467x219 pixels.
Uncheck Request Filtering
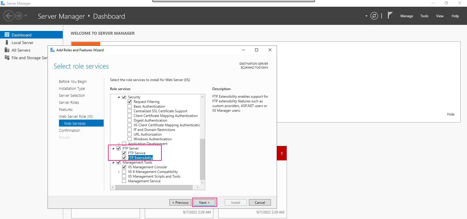[130, 102]
